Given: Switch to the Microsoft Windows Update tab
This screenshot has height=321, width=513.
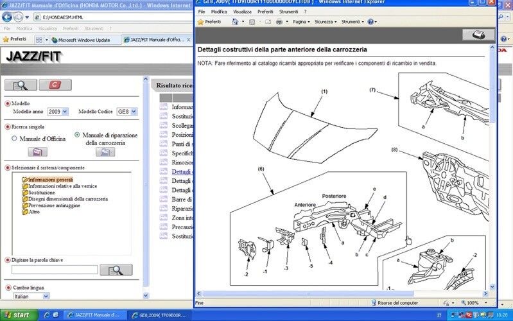Looking at the screenshot, I should pos(85,40).
